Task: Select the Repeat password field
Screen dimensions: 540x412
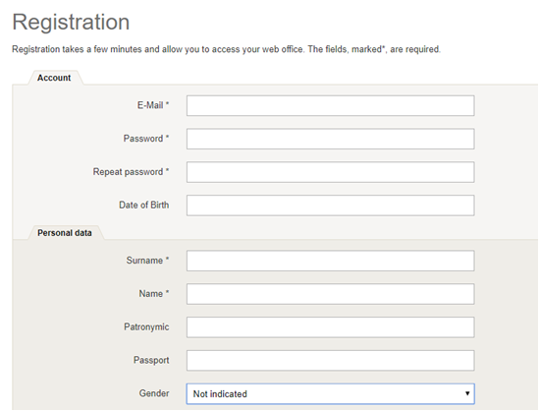Action: click(330, 172)
